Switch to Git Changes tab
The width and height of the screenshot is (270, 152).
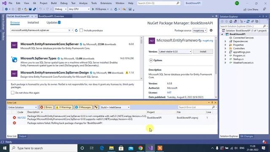pos(246,136)
